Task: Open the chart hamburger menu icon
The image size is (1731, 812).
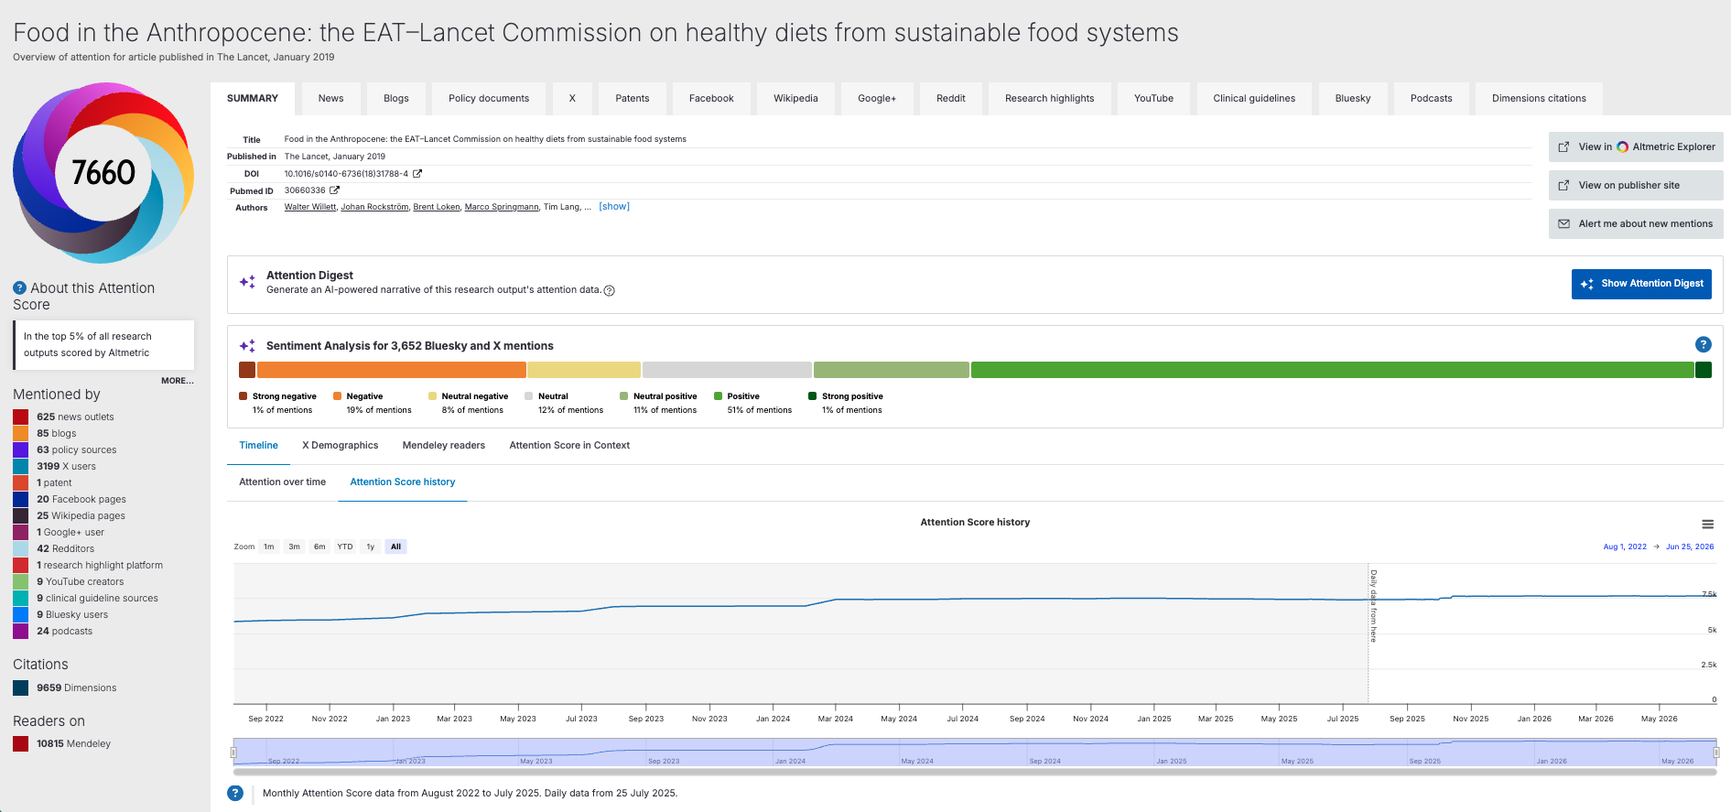Action: (x=1707, y=525)
